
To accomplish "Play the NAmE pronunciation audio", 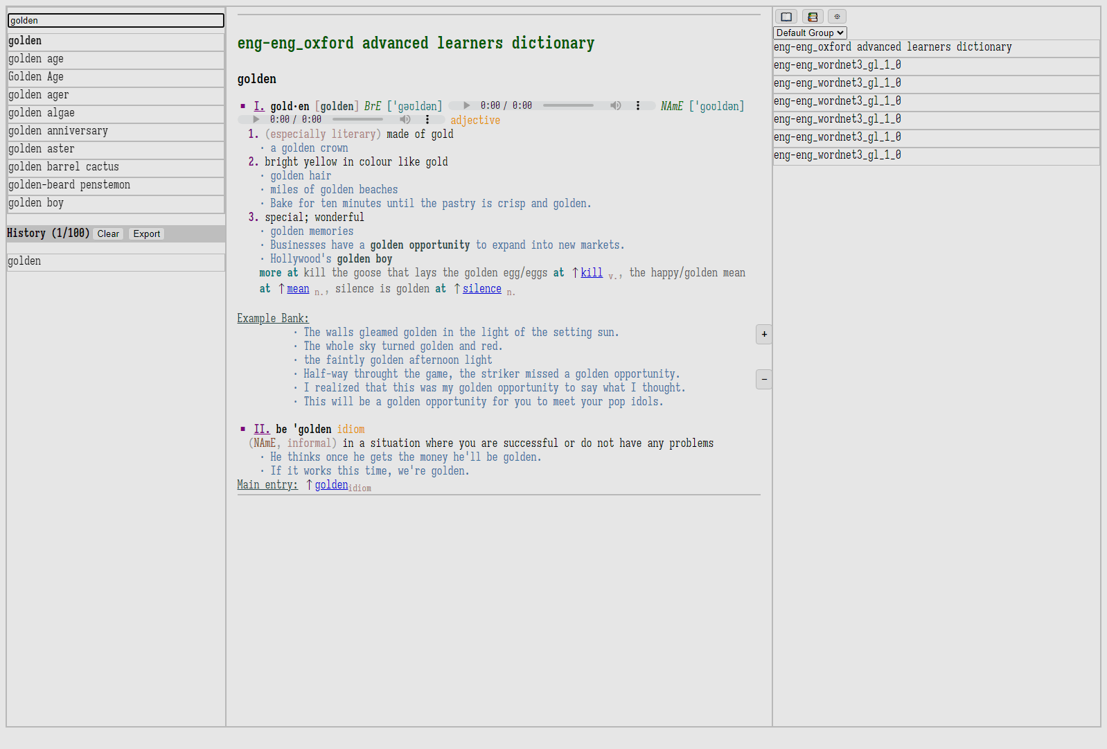I will point(256,119).
